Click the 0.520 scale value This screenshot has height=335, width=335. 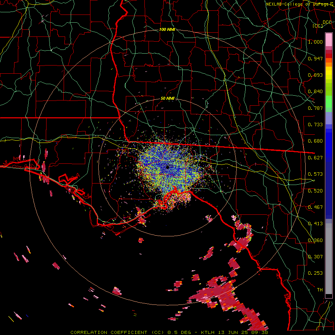315,191
